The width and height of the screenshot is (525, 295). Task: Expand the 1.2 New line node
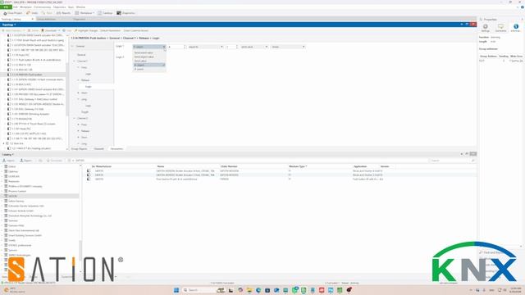point(4,143)
